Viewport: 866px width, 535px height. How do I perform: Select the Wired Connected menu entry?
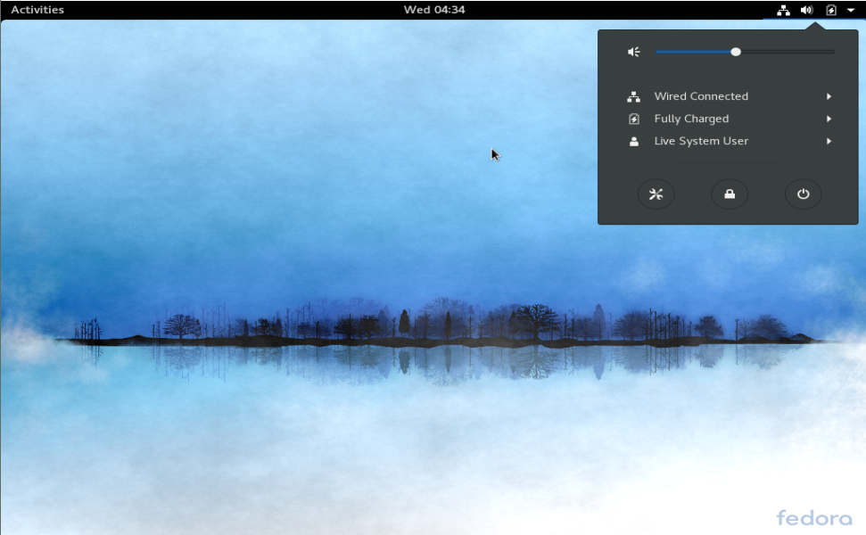pyautogui.click(x=701, y=96)
